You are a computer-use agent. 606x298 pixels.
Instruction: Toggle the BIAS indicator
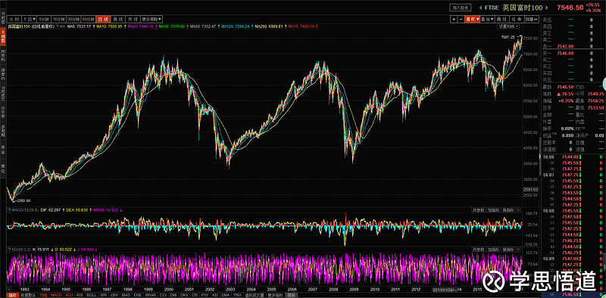[x=127, y=295]
